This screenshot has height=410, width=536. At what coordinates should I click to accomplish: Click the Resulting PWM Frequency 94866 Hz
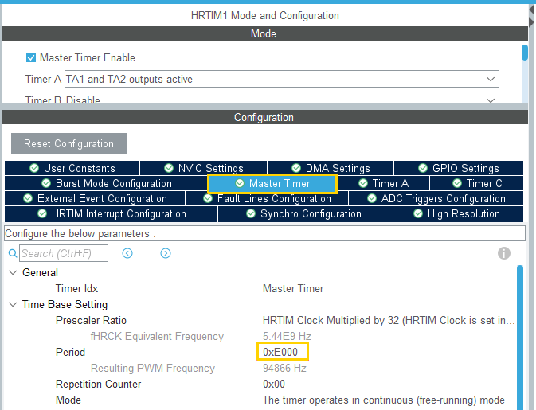point(284,368)
